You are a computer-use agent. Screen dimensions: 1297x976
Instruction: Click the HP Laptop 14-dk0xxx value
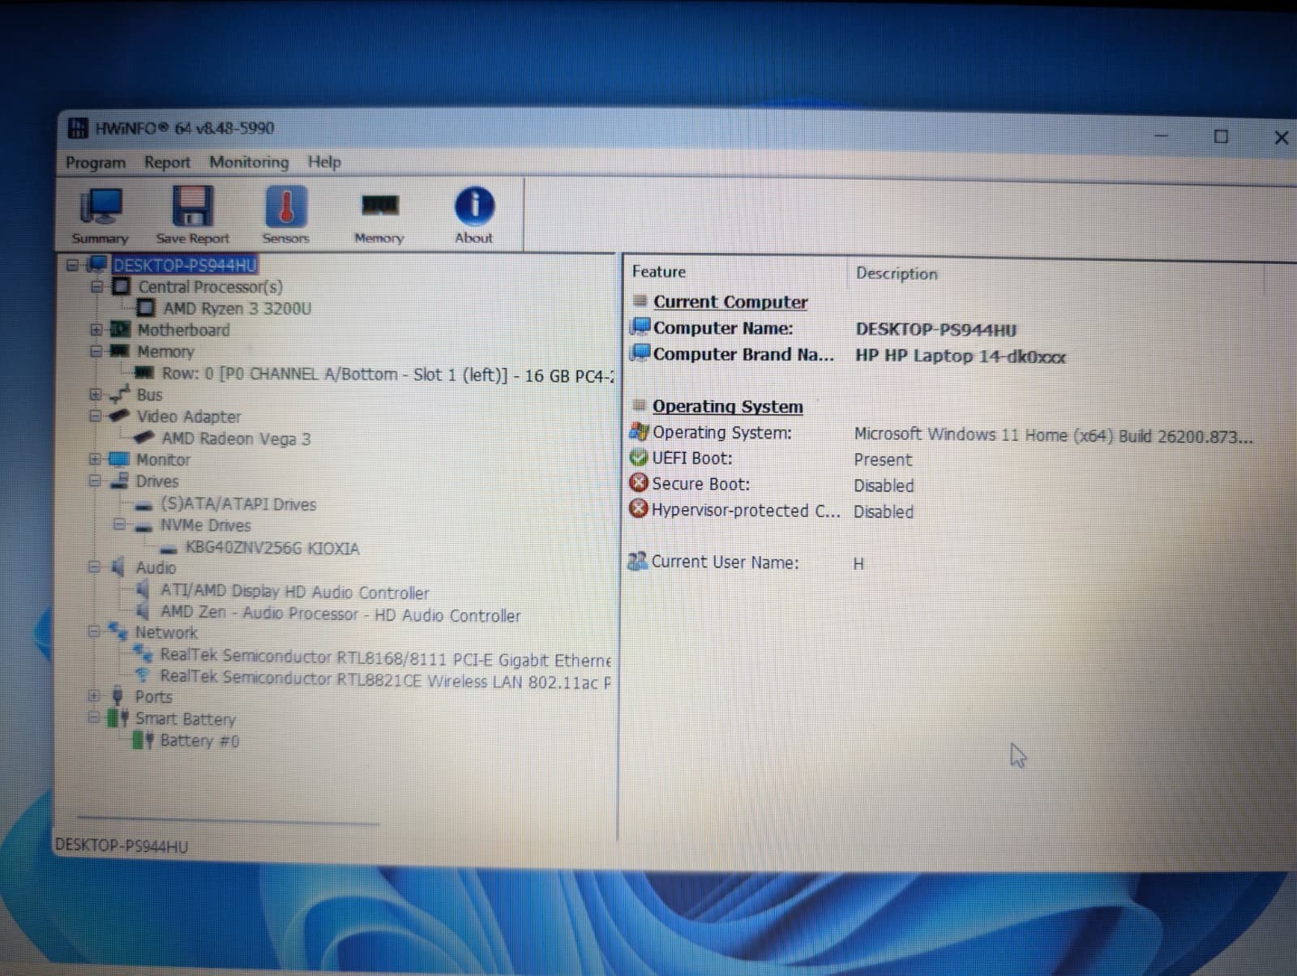[x=961, y=356]
